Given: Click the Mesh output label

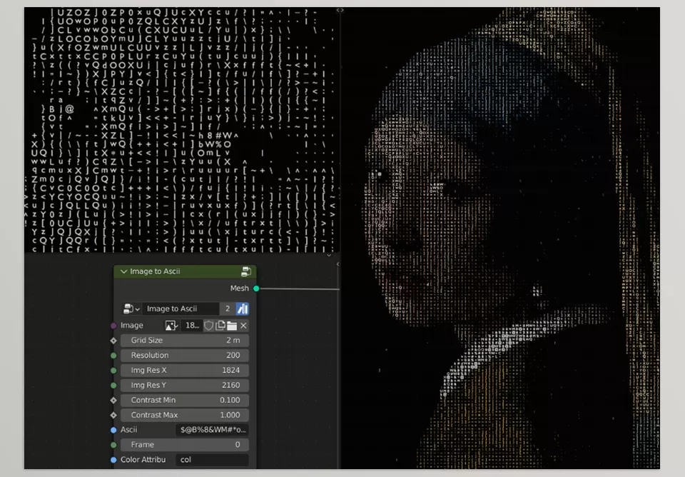Looking at the screenshot, I should click(x=240, y=288).
